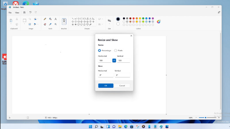Viewport: 230px width, 129px height.
Task: Open taskbar Search magnifier
Action: coord(96,126)
